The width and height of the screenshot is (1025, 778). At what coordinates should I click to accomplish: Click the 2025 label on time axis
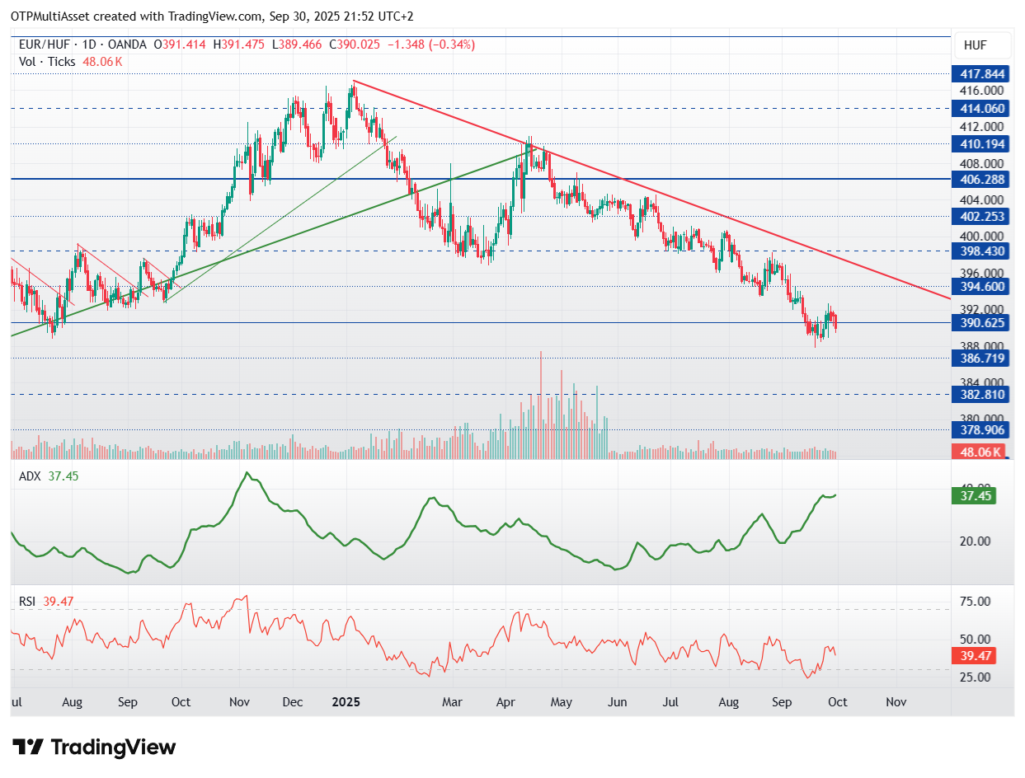tap(346, 702)
